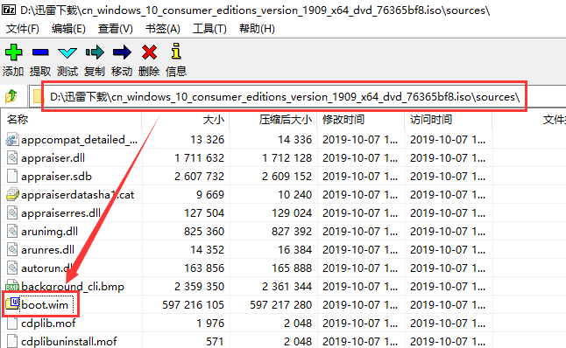Click the appraiser.dll file icon

(x=12, y=157)
